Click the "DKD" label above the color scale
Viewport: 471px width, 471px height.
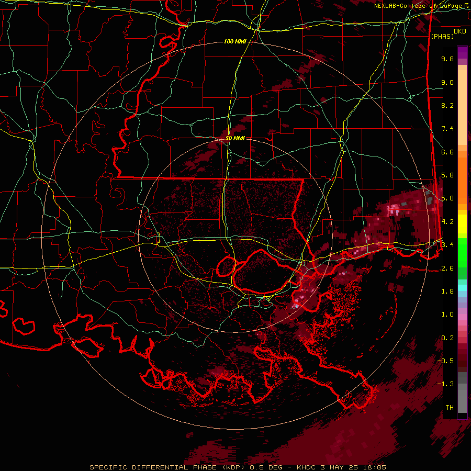(460, 31)
